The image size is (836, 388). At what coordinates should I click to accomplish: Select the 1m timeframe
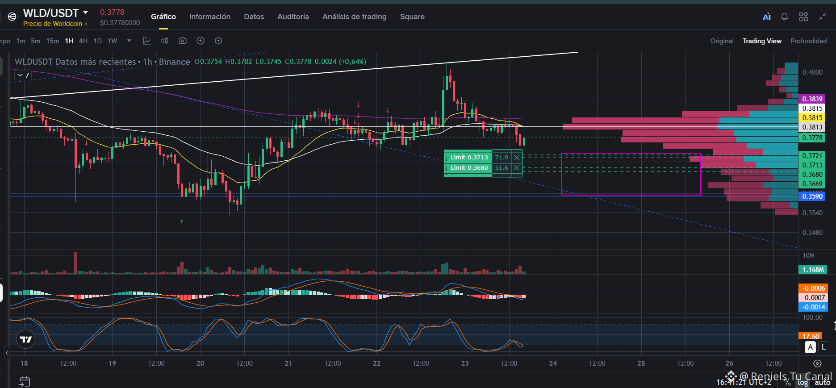click(x=21, y=41)
